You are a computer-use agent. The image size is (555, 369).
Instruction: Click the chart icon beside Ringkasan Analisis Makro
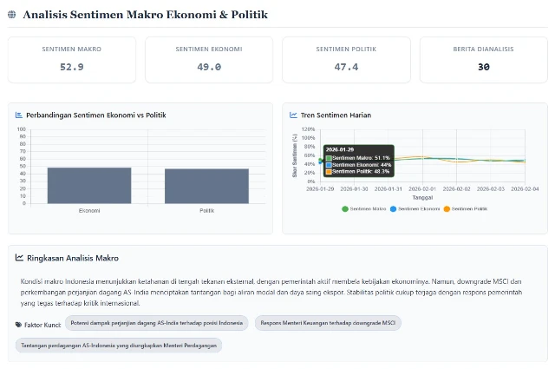point(19,258)
